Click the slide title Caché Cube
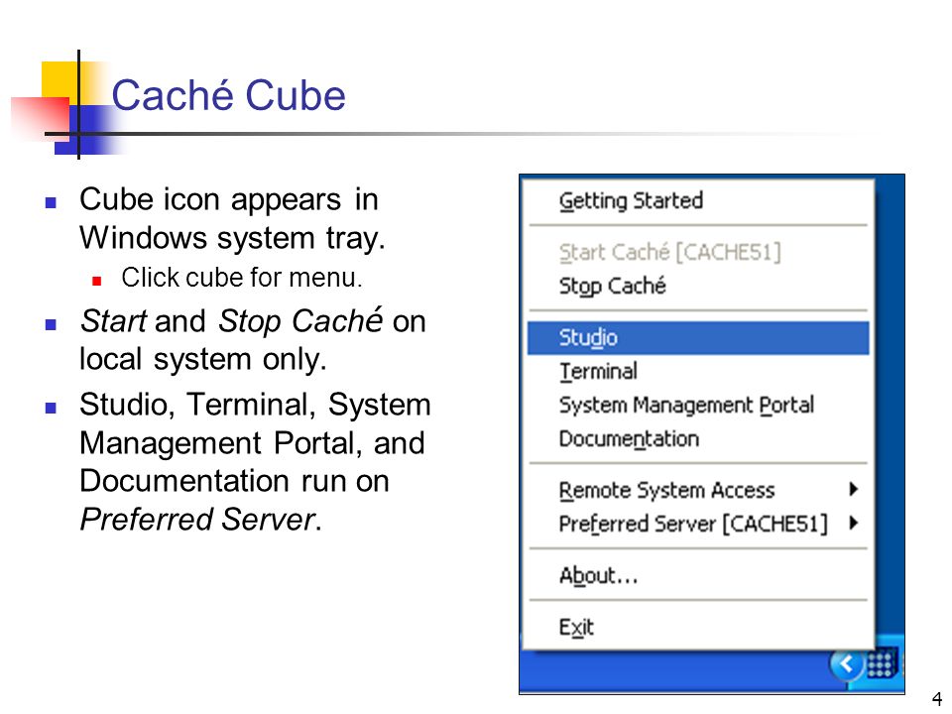The height and width of the screenshot is (714, 952). (x=228, y=95)
